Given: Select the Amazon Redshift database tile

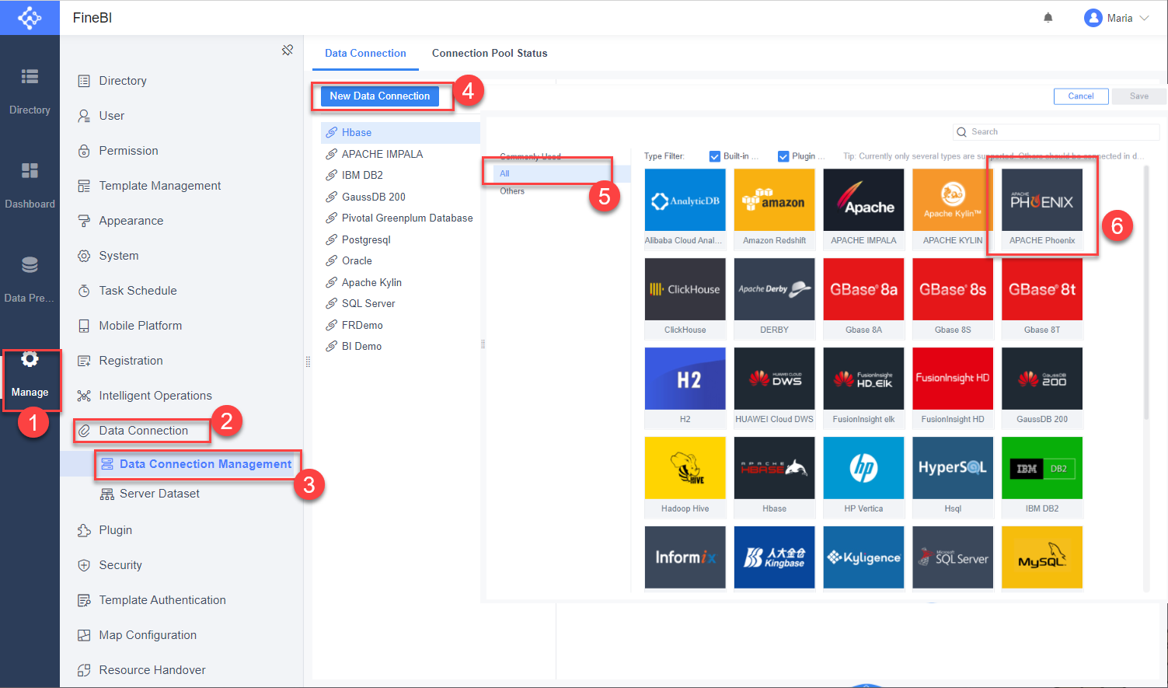Looking at the screenshot, I should tap(774, 208).
